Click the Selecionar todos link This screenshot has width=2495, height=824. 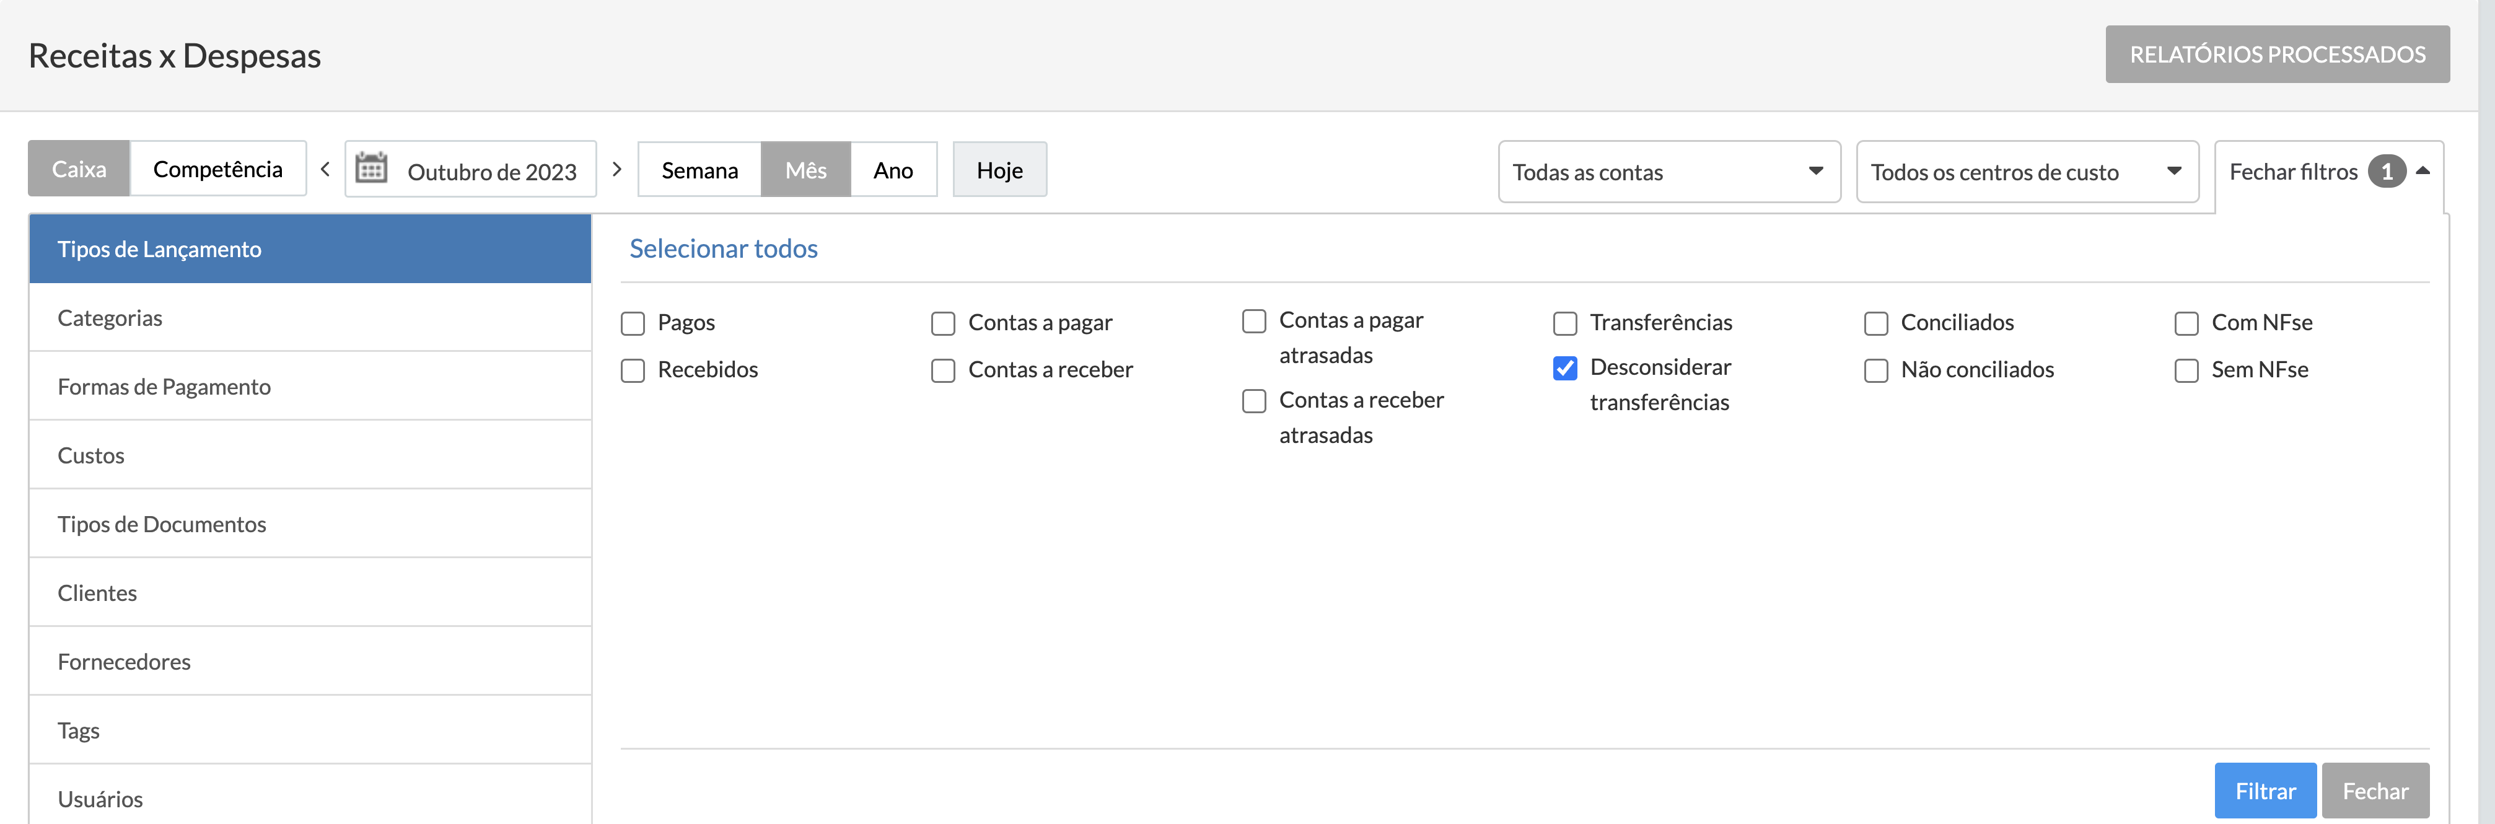pyautogui.click(x=724, y=249)
